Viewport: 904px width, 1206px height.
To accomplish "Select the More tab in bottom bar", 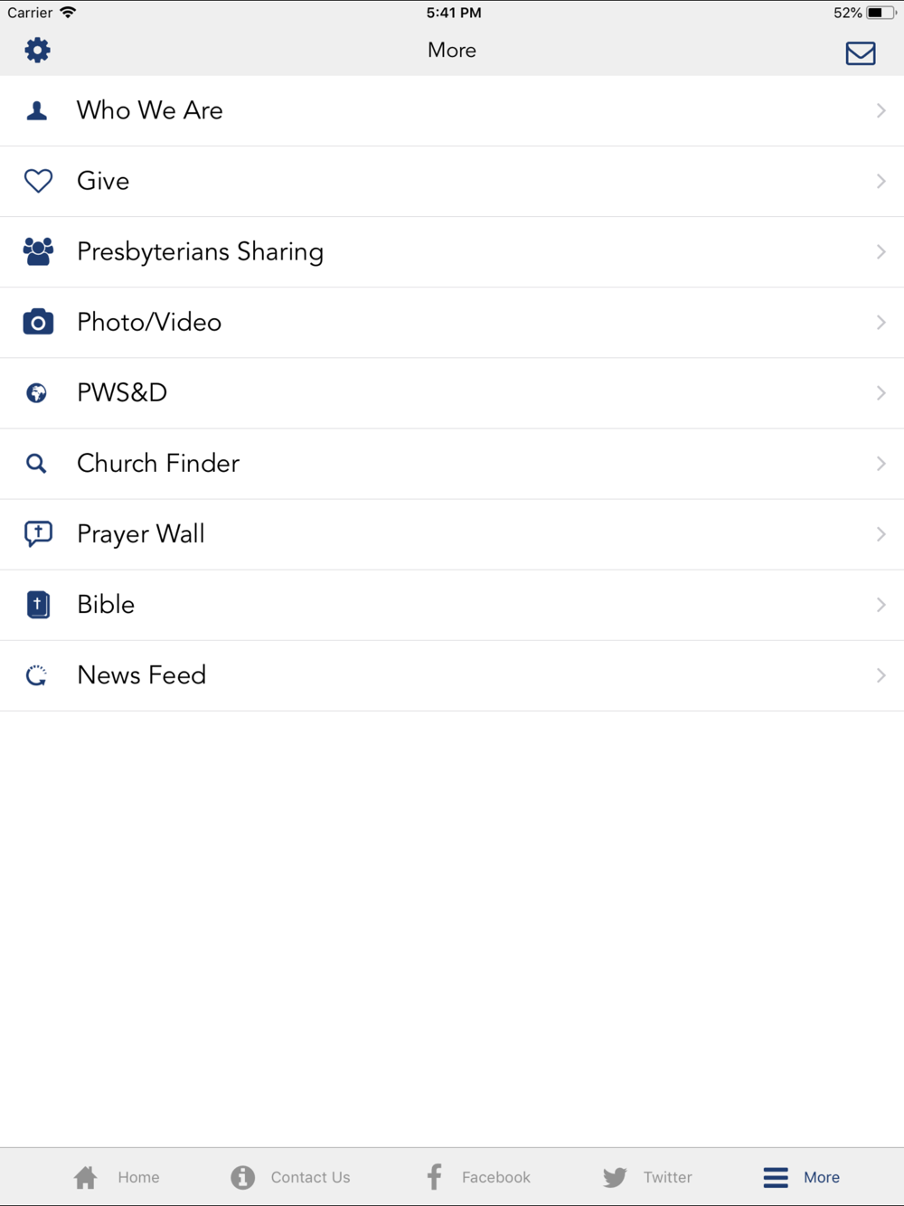I will tap(802, 1177).
